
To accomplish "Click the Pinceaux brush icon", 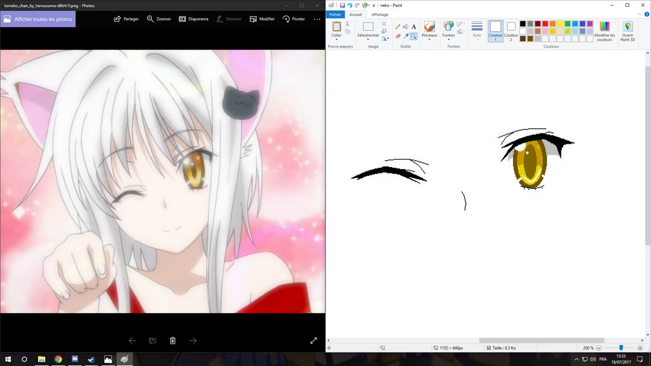I will tap(429, 26).
